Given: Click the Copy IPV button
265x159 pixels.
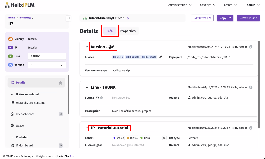Looking at the screenshot, I should click(225, 18).
